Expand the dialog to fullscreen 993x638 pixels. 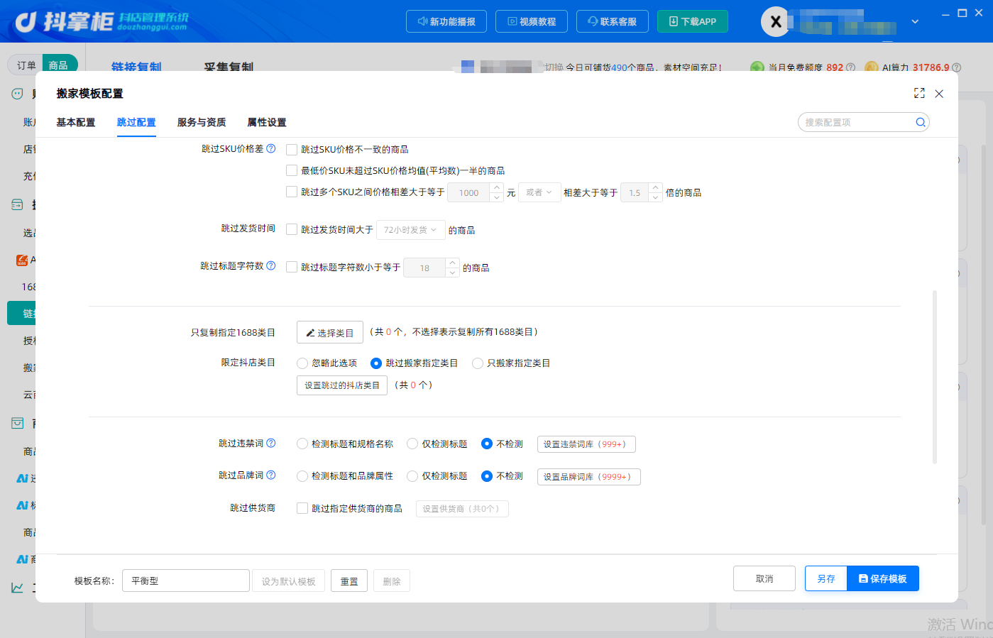919,93
